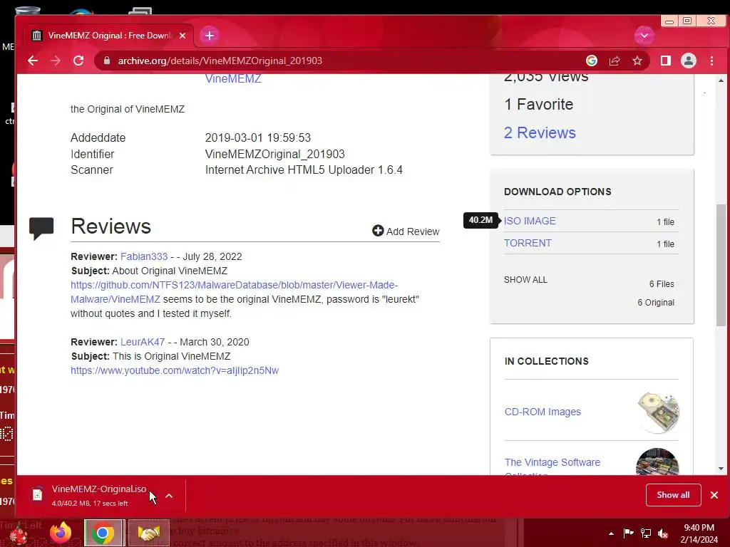
Task: Reload the archive.org page
Action: pos(78,61)
